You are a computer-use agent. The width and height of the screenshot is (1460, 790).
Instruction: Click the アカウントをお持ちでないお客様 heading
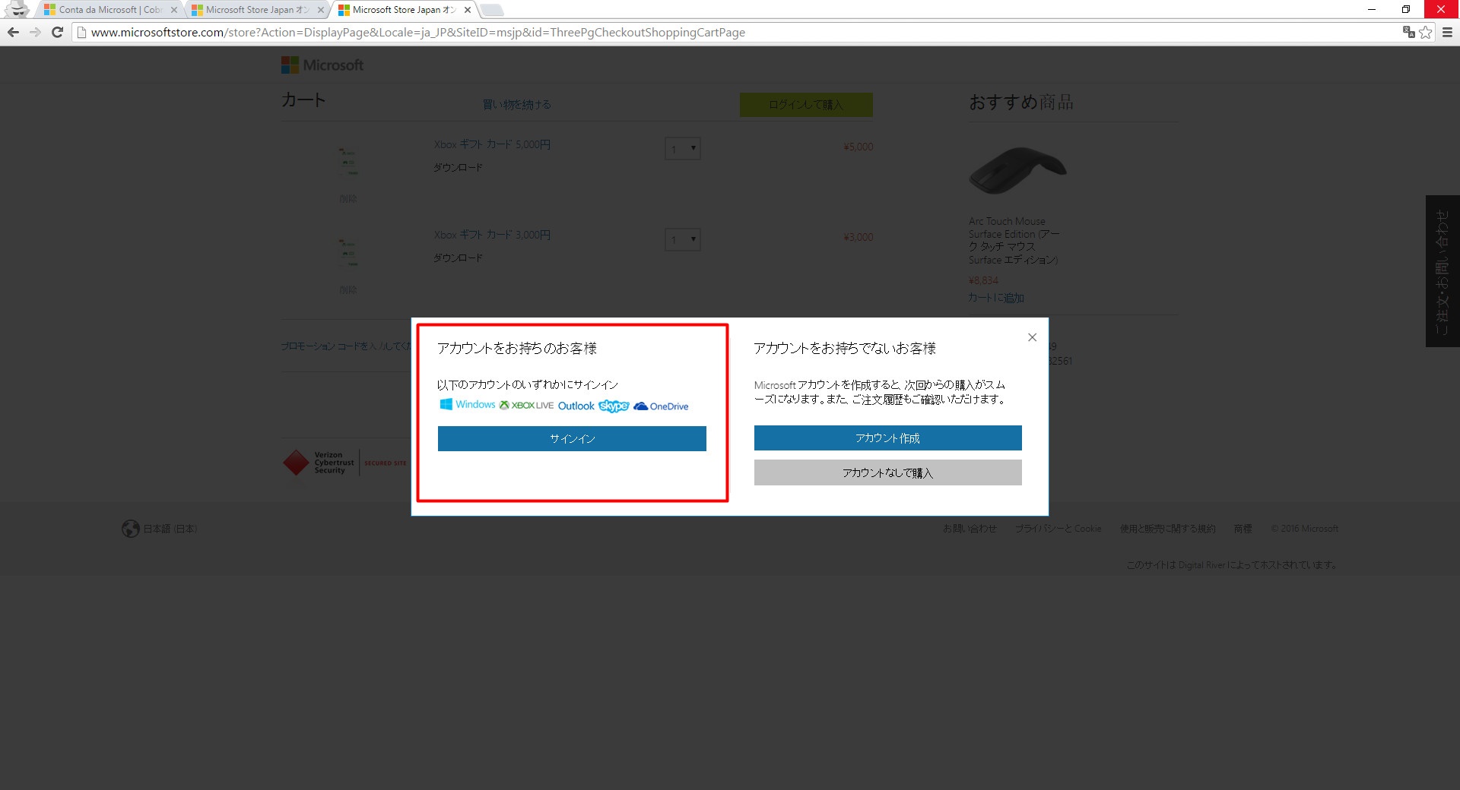[x=845, y=348]
